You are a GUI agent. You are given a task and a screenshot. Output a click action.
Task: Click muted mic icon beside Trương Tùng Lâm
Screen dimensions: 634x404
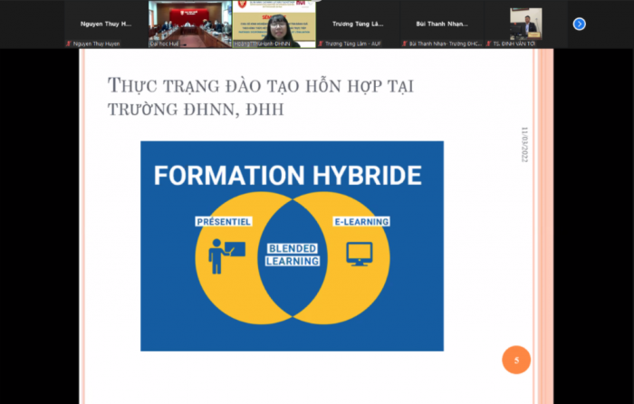coord(320,43)
